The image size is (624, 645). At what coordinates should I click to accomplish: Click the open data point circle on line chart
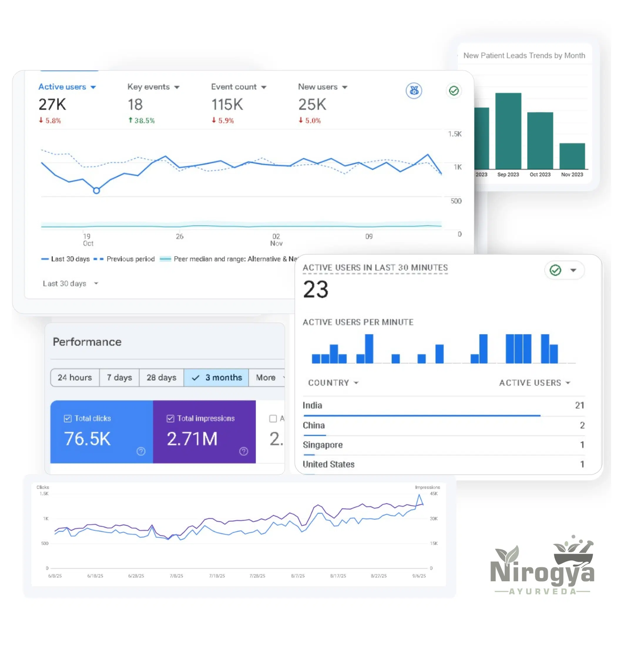pyautogui.click(x=96, y=191)
